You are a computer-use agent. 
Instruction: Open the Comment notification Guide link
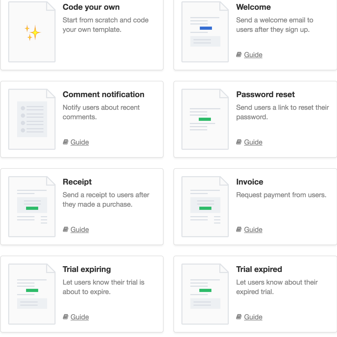80,142
